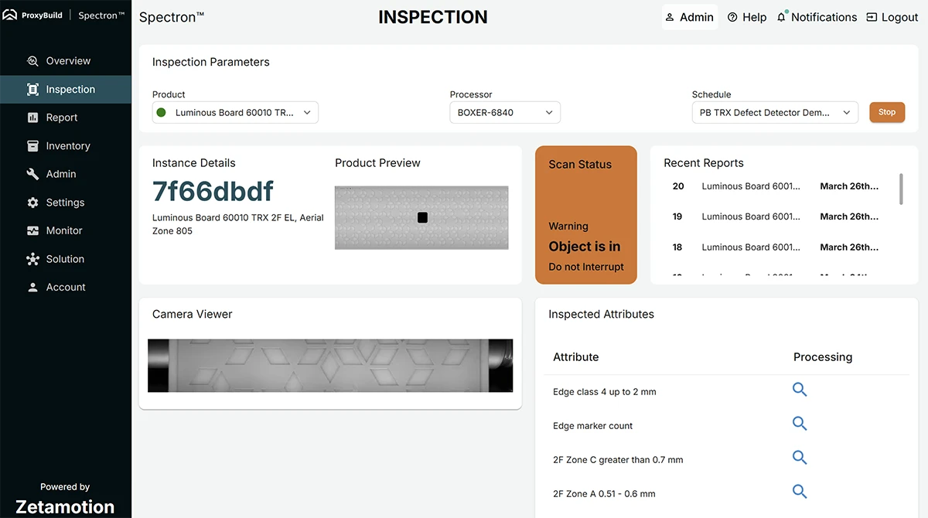Open the Monitor section
The width and height of the screenshot is (928, 518).
click(63, 230)
